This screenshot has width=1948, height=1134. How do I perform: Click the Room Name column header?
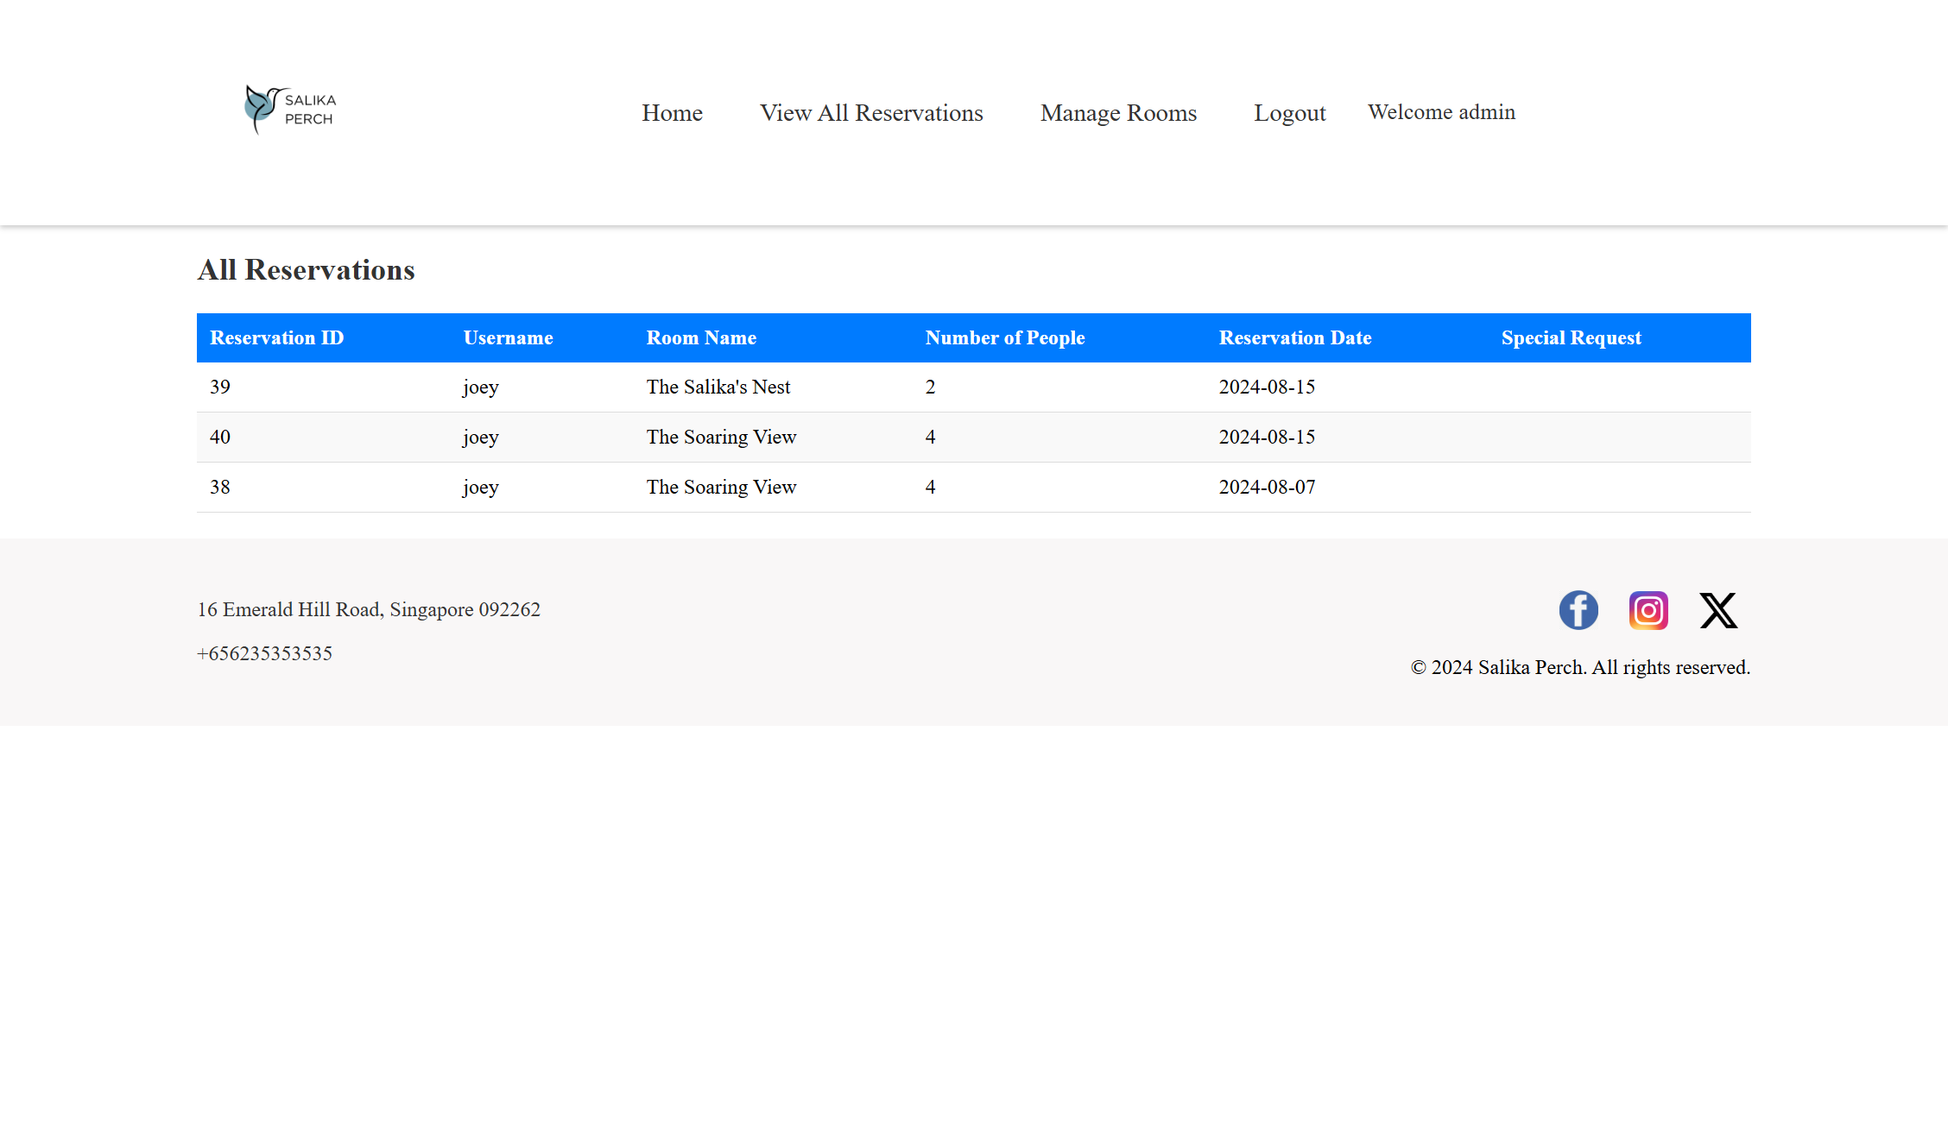click(701, 337)
